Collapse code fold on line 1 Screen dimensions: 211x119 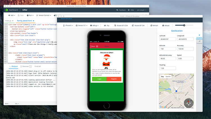pos(7,25)
